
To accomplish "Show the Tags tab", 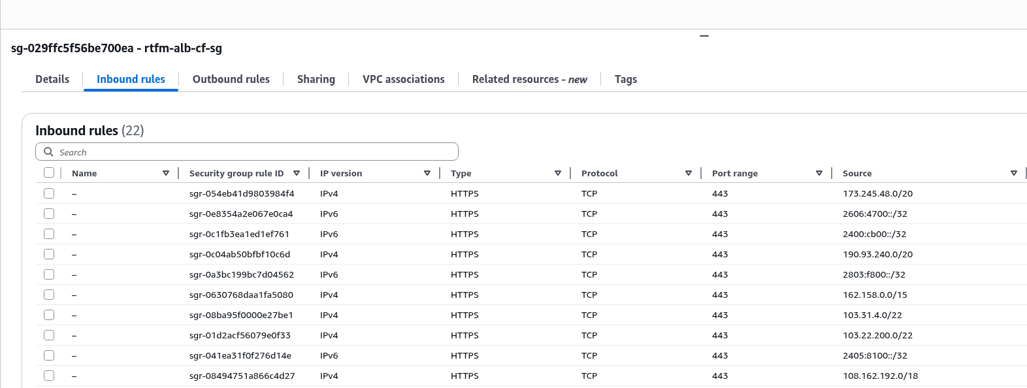I will pos(625,79).
